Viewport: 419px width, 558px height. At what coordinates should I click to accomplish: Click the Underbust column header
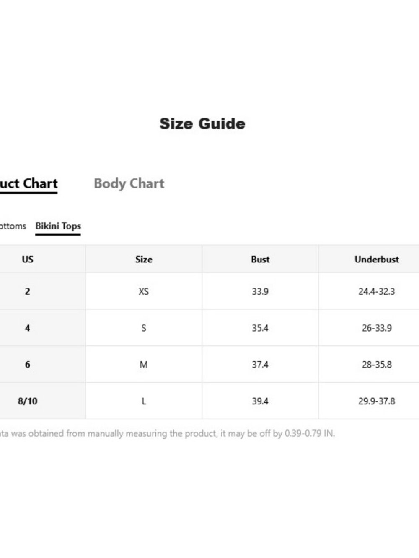pyautogui.click(x=377, y=259)
